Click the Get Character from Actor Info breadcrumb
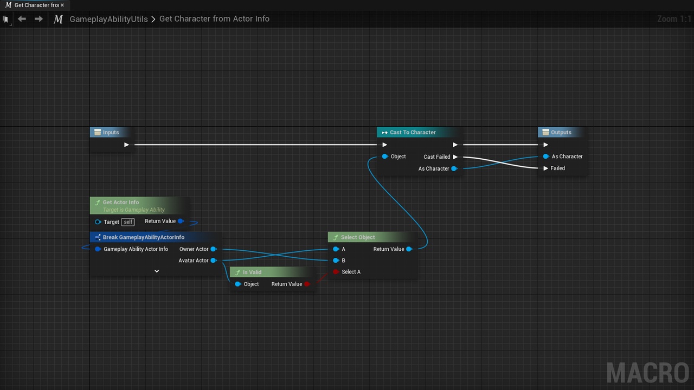Screen dimensions: 694x390 tap(214, 19)
